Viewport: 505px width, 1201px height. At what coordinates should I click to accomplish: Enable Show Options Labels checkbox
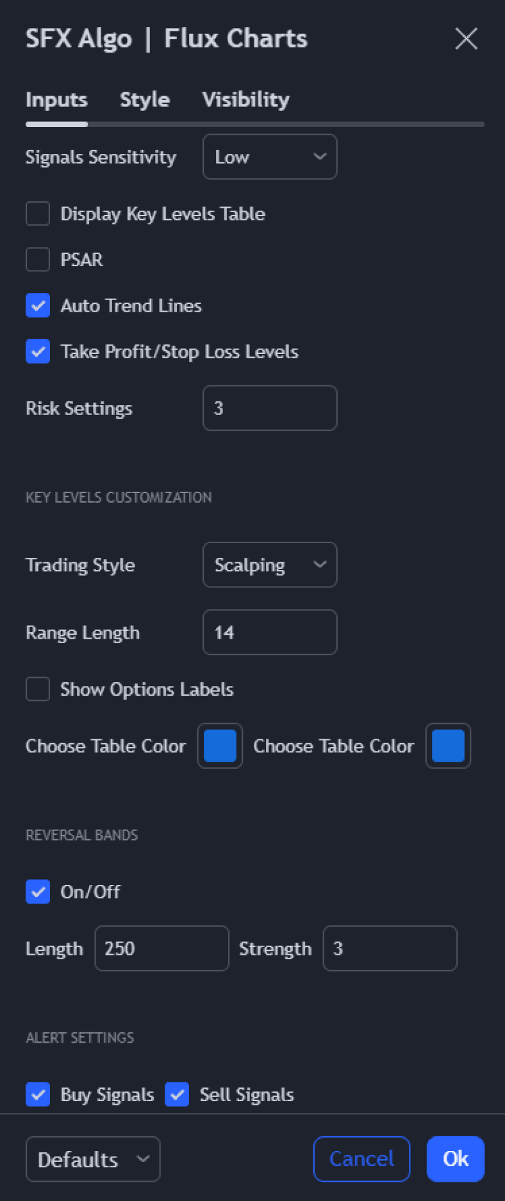point(38,689)
